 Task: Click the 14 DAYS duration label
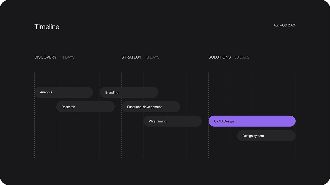pyautogui.click(x=67, y=57)
